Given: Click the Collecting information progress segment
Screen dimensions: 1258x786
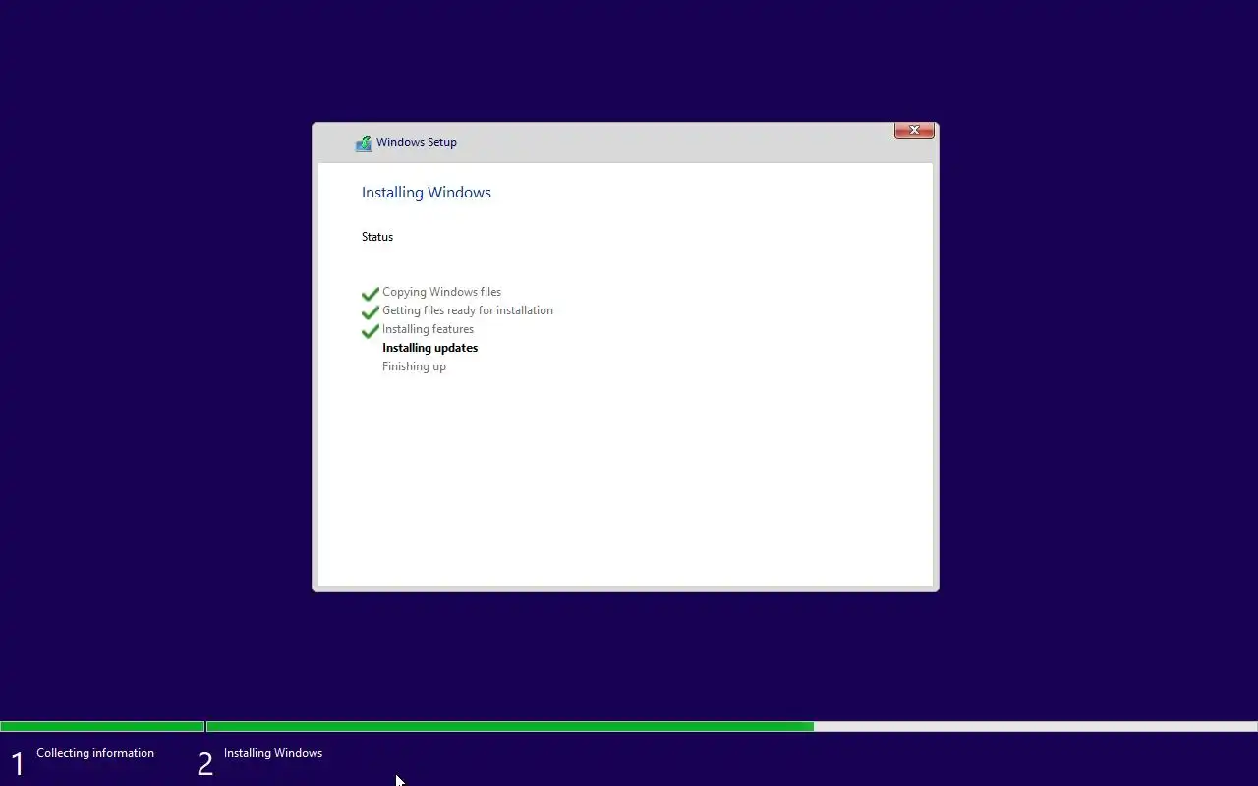Looking at the screenshot, I should pyautogui.click(x=102, y=727).
